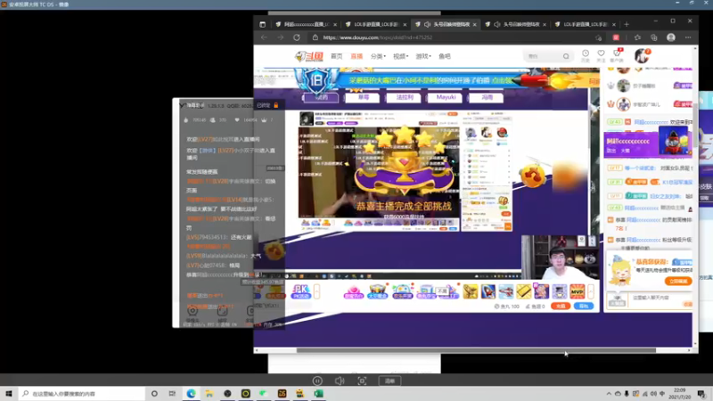Click the Douyu logo

click(309, 56)
